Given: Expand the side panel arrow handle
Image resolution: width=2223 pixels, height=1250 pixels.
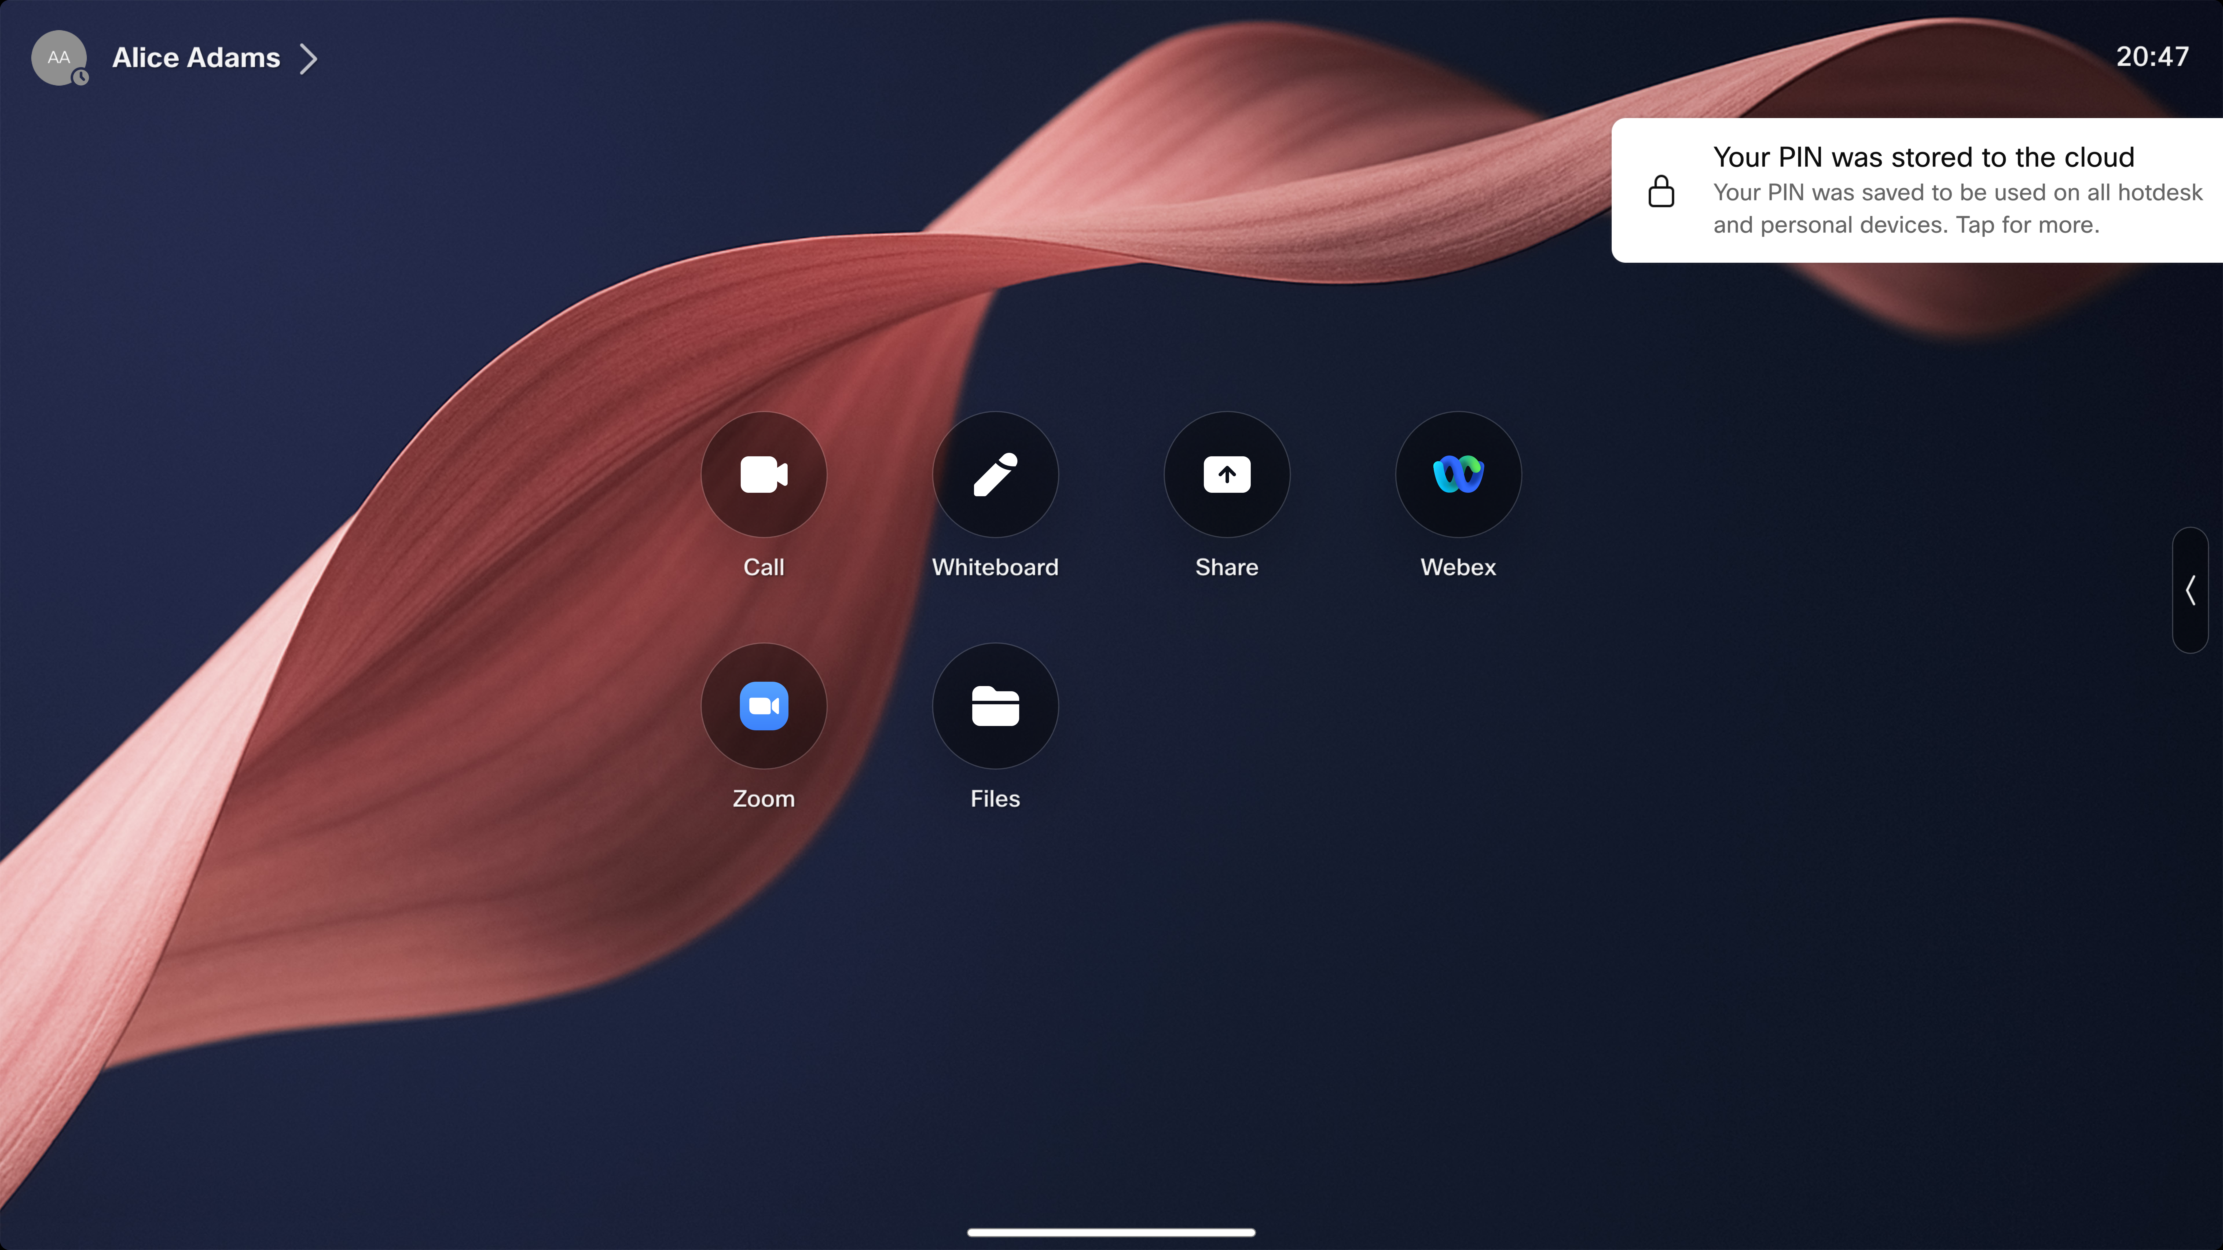Looking at the screenshot, I should click(x=2190, y=590).
